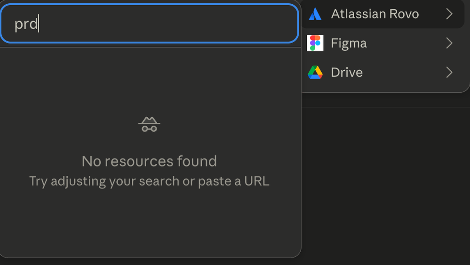Click the Google Drive triangle icon

[315, 72]
